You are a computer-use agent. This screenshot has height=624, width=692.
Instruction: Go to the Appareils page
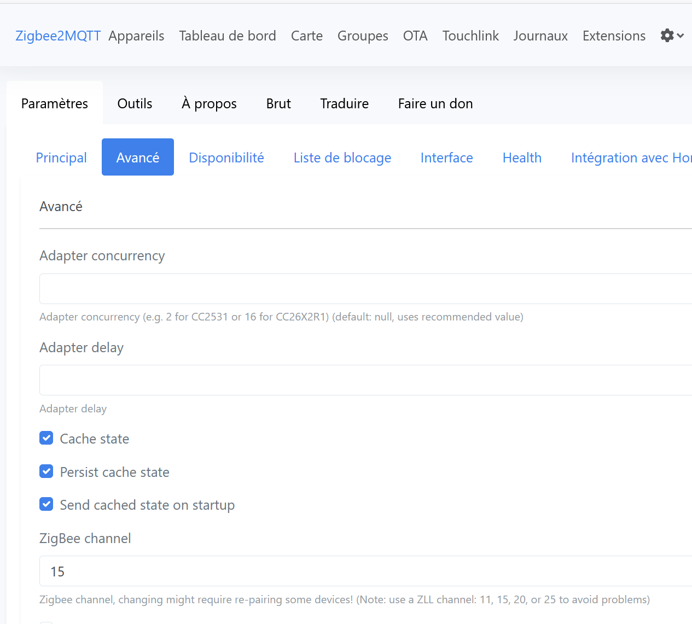tap(136, 36)
